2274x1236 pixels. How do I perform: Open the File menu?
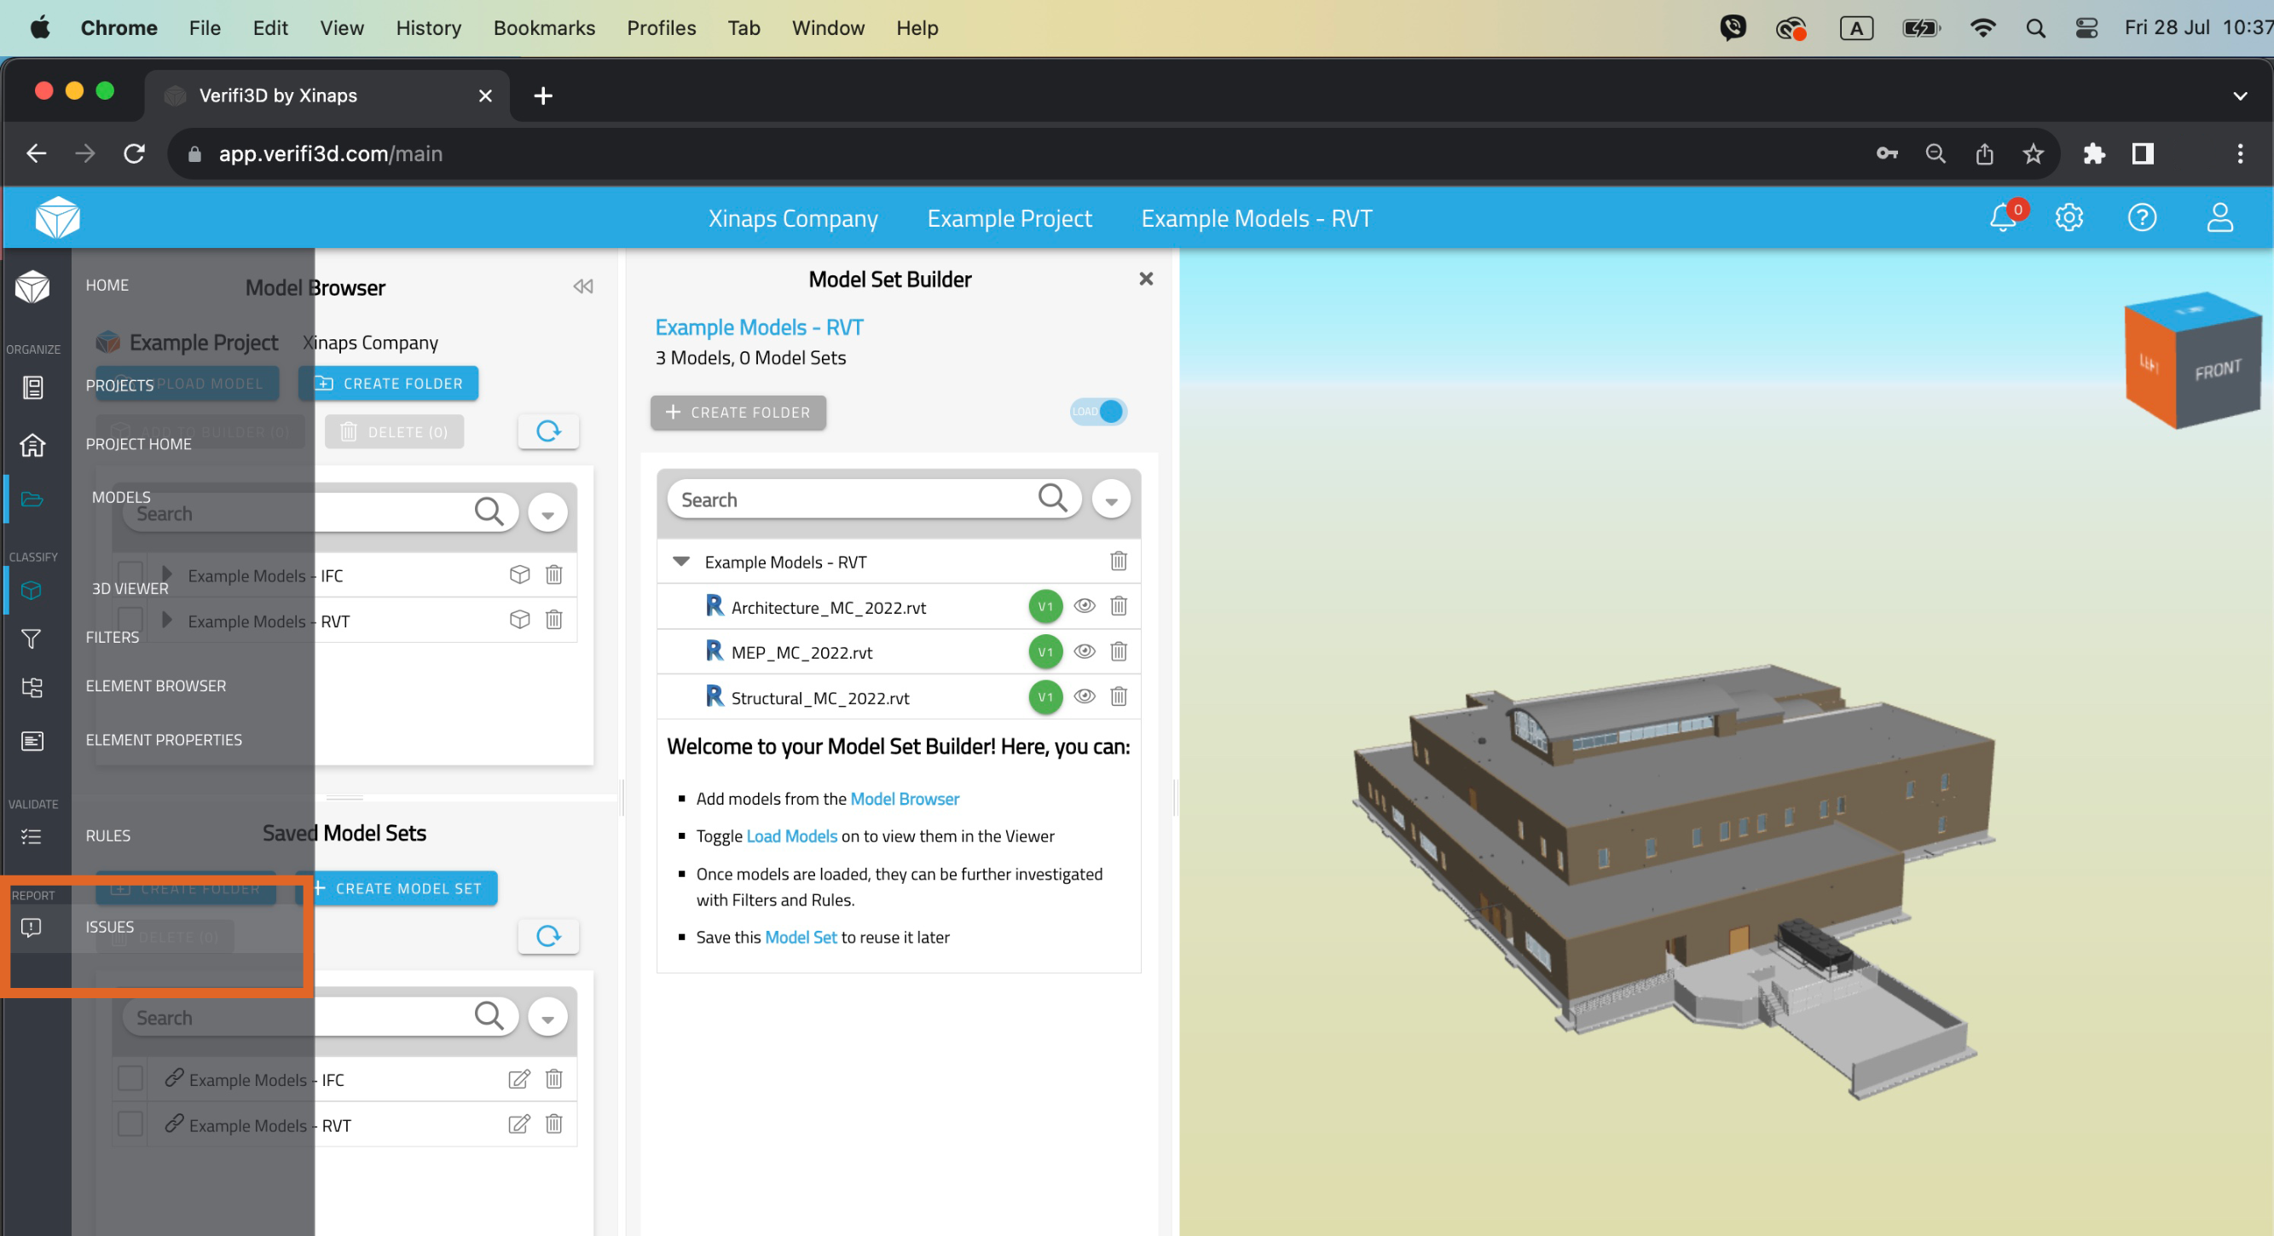click(204, 27)
